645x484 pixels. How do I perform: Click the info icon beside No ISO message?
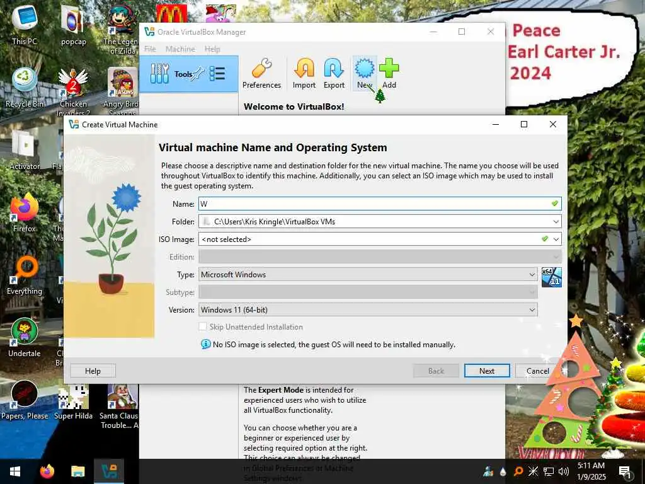coord(206,344)
